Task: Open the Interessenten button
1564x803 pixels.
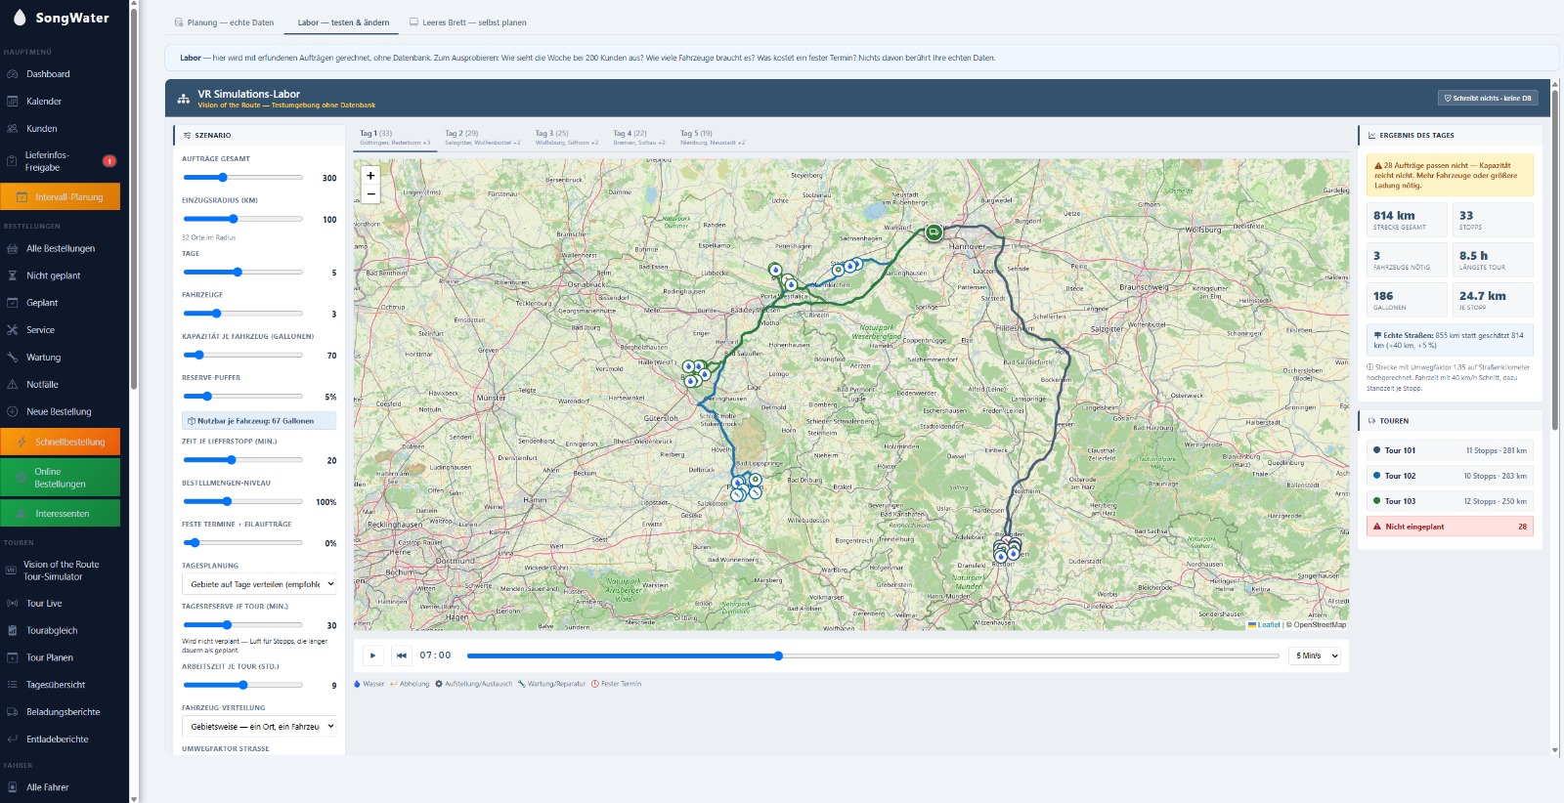Action: pyautogui.click(x=61, y=513)
